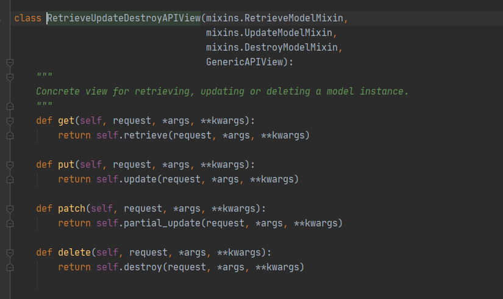Screen dimensions: 503x299
Task: Collapse the get method fold marker
Action: tap(10, 121)
